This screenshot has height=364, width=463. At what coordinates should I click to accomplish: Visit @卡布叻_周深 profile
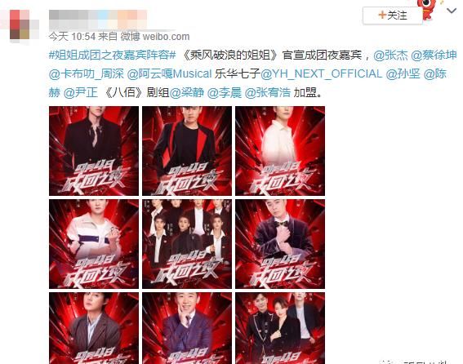[87, 73]
